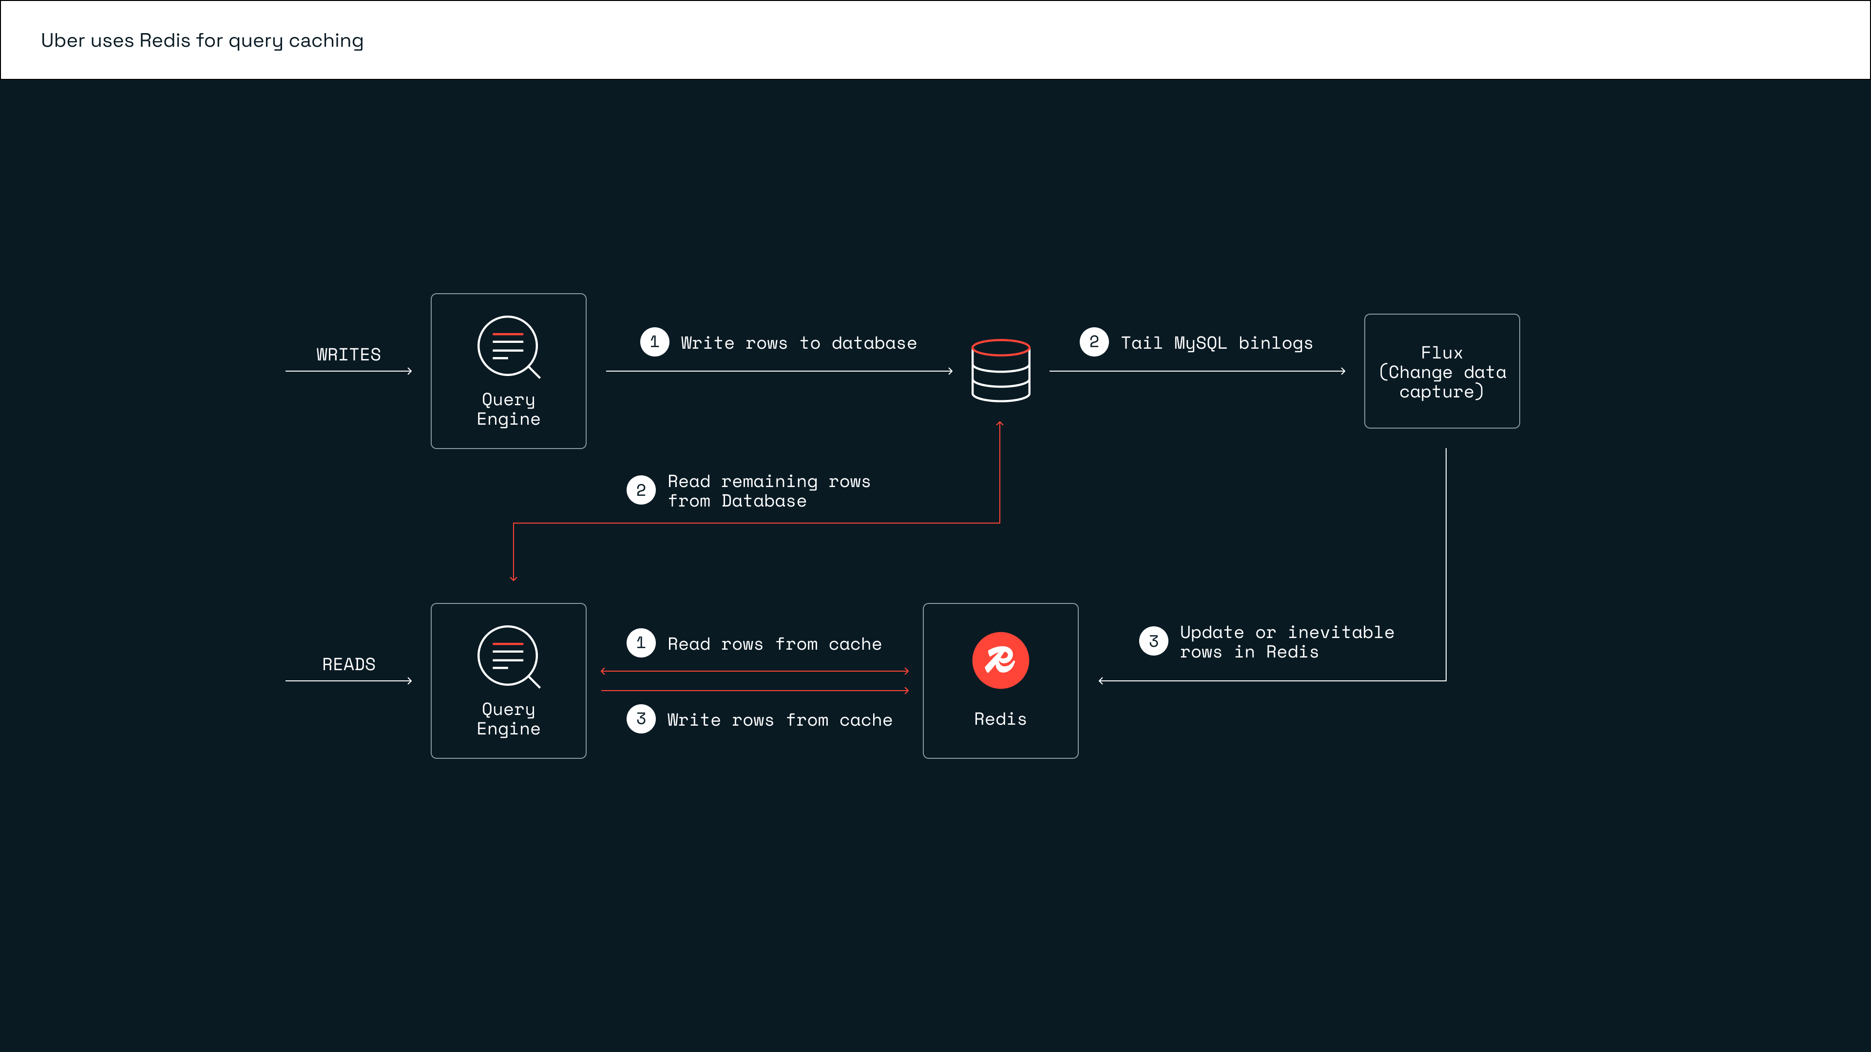This screenshot has width=1871, height=1052.
Task: Click the Tail MySQL binlogs text
Action: click(x=1217, y=343)
